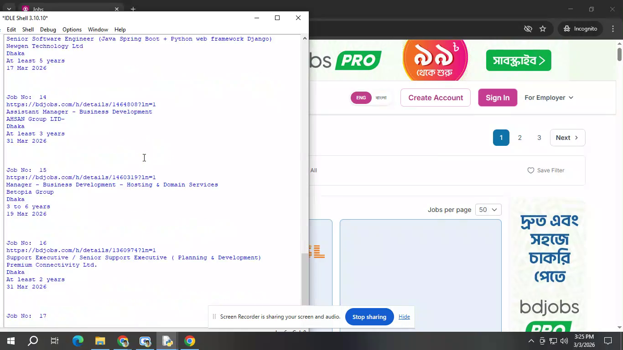Open Microsoft Edge from the taskbar
Viewport: 623px width, 350px height.
click(x=78, y=341)
